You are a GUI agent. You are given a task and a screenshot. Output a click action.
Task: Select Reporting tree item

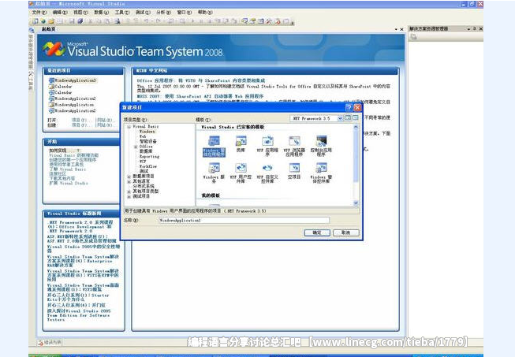[149, 157]
